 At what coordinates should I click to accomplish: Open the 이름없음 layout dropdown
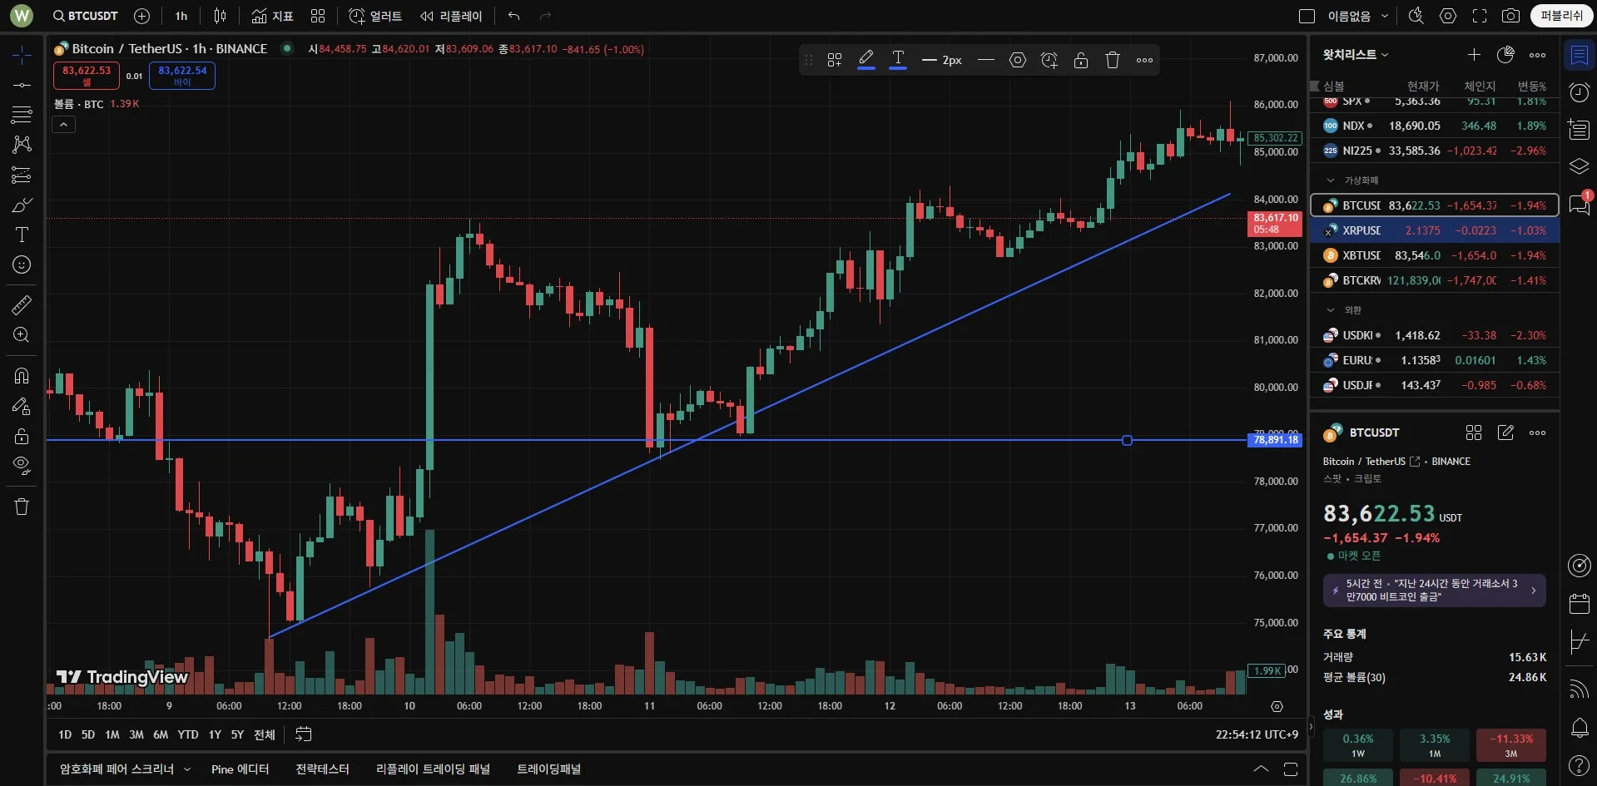click(x=1358, y=16)
